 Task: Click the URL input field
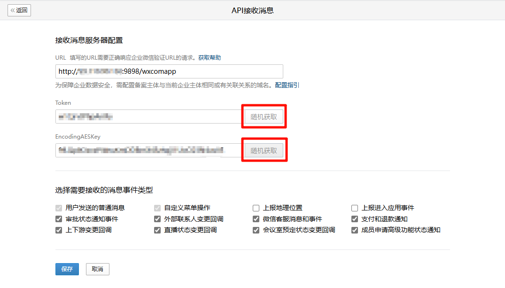169,71
